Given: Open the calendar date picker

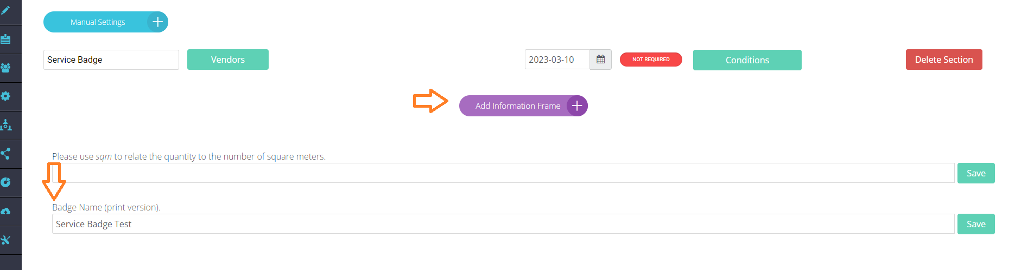Looking at the screenshot, I should [x=600, y=60].
